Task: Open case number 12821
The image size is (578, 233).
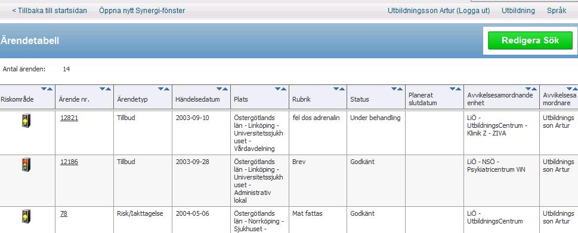Action: [x=69, y=118]
